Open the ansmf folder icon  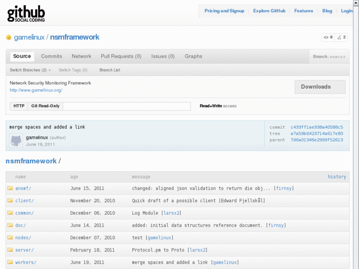click(x=10, y=188)
